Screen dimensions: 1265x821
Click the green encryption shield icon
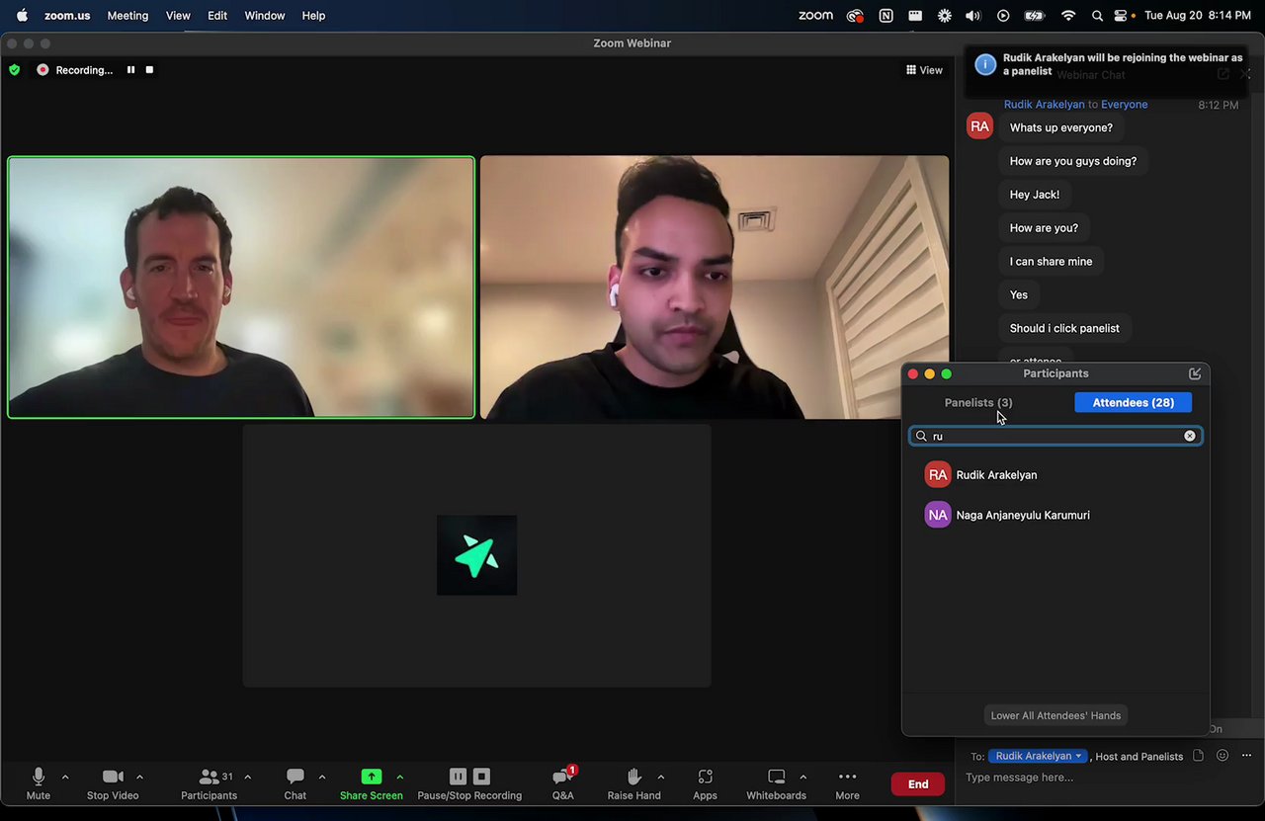(14, 70)
